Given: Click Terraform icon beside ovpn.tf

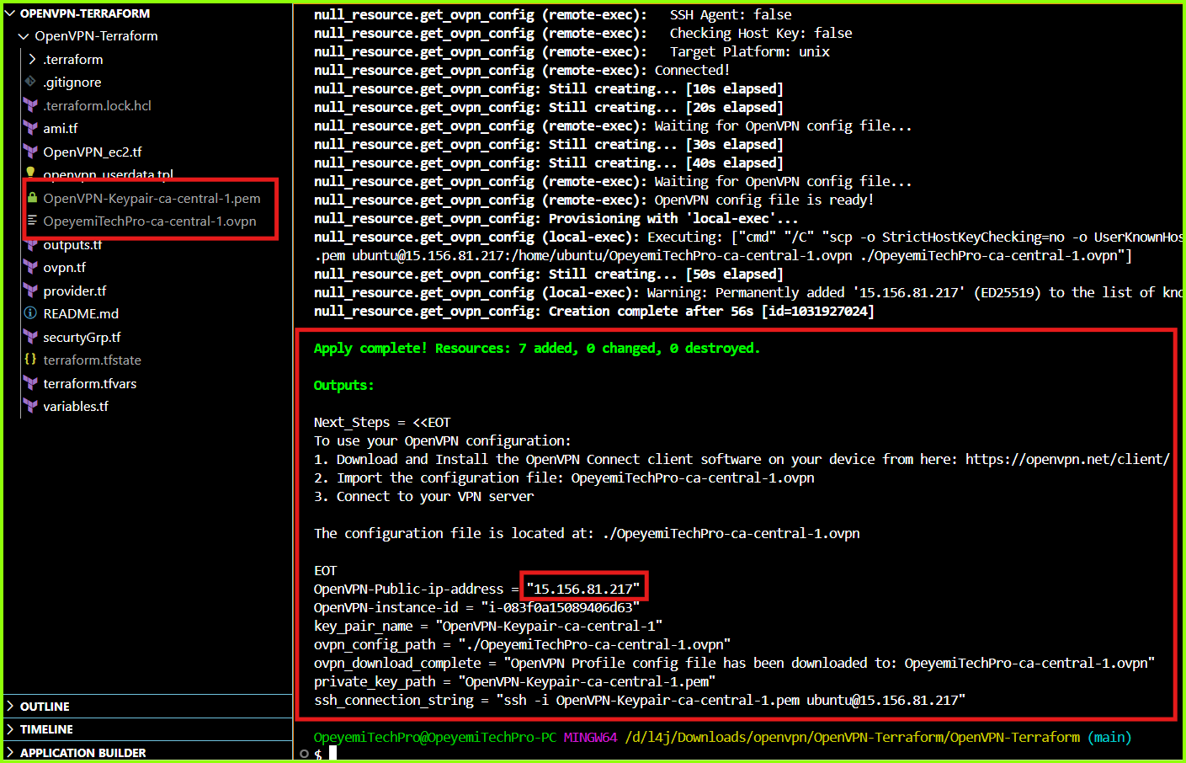Looking at the screenshot, I should tap(31, 267).
